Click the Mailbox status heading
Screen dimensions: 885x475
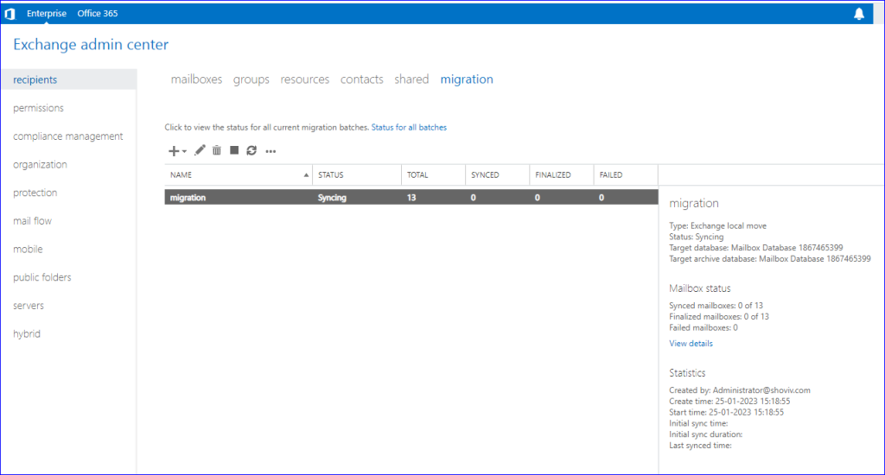[700, 288]
